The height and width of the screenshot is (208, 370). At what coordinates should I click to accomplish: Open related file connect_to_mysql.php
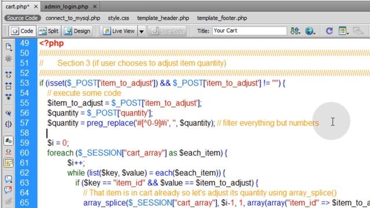(x=73, y=18)
